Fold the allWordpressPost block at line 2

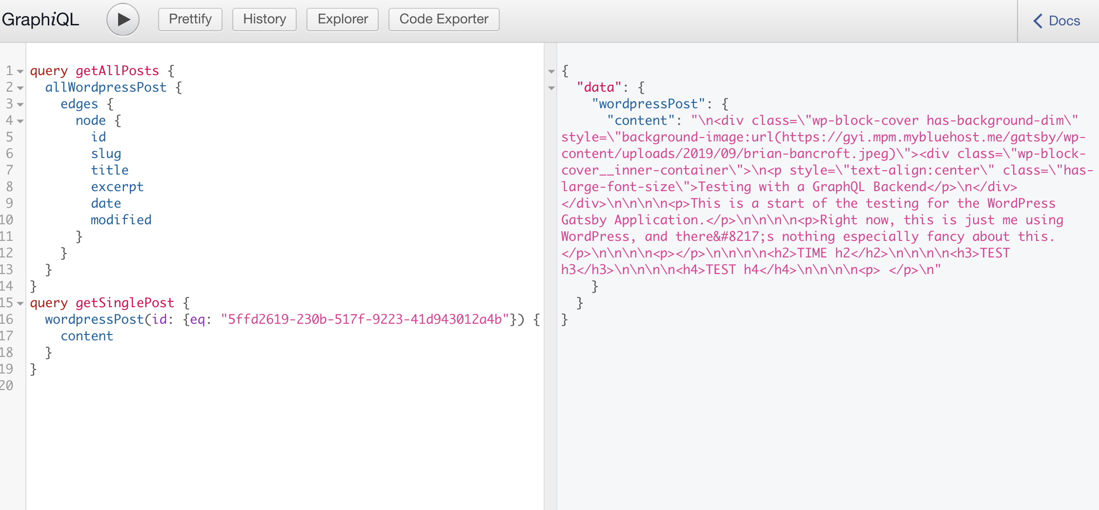[x=20, y=88]
